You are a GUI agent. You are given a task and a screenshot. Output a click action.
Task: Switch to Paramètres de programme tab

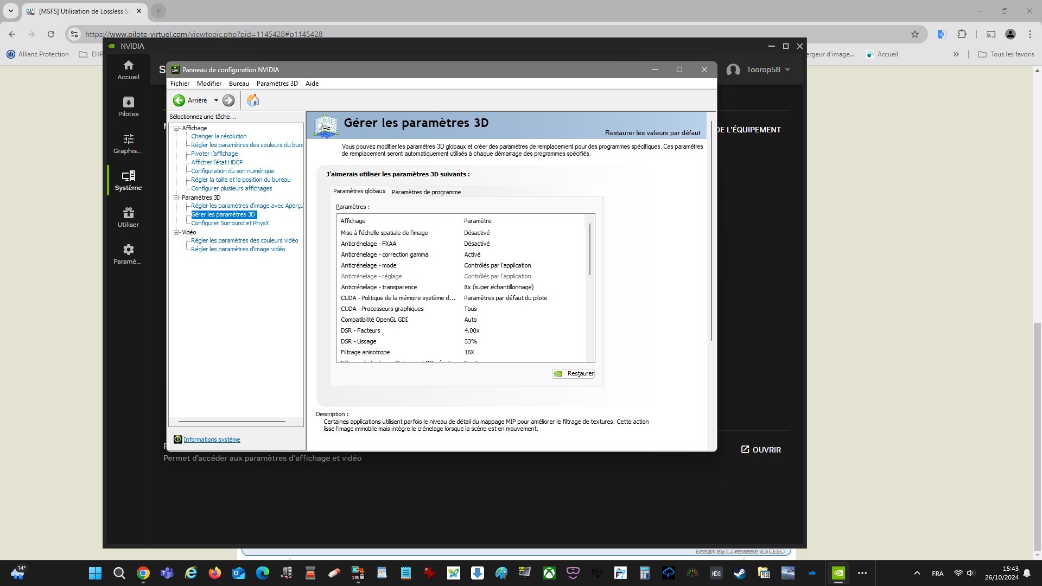click(426, 192)
